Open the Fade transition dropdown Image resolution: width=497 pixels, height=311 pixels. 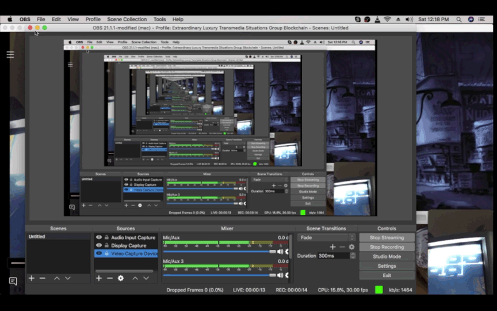pos(326,237)
